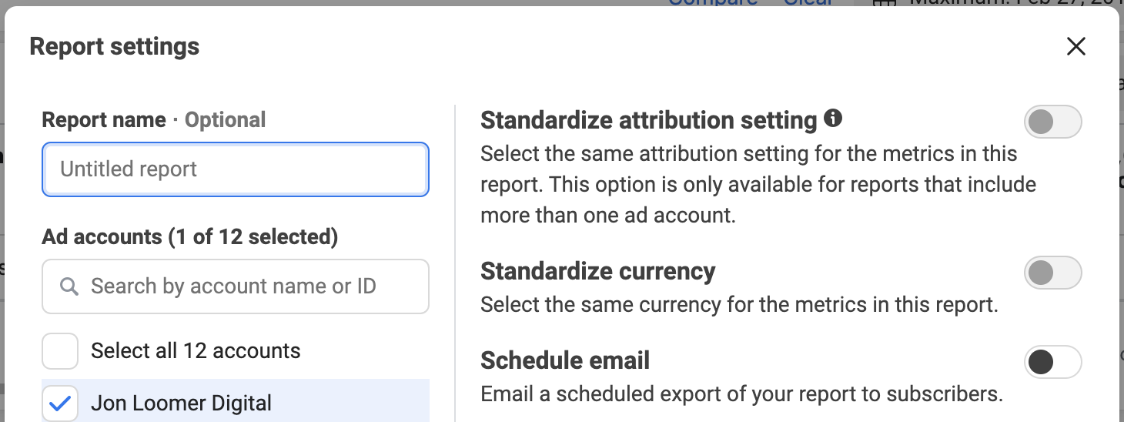Click the Clear link at the top
Image resolution: width=1124 pixels, height=422 pixels.
(808, 3)
